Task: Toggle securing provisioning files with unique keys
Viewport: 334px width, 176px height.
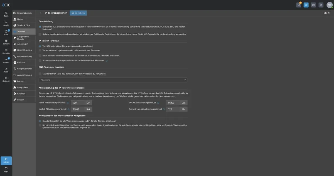Action: [x=40, y=34]
